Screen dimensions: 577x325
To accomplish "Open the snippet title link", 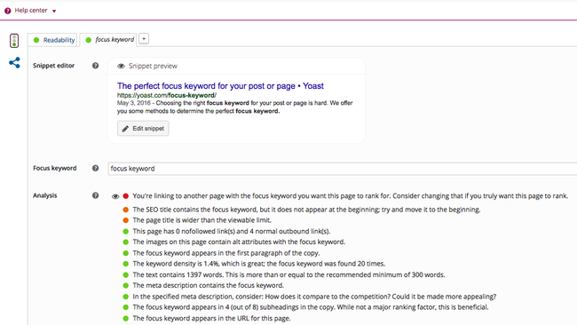I will [220, 86].
